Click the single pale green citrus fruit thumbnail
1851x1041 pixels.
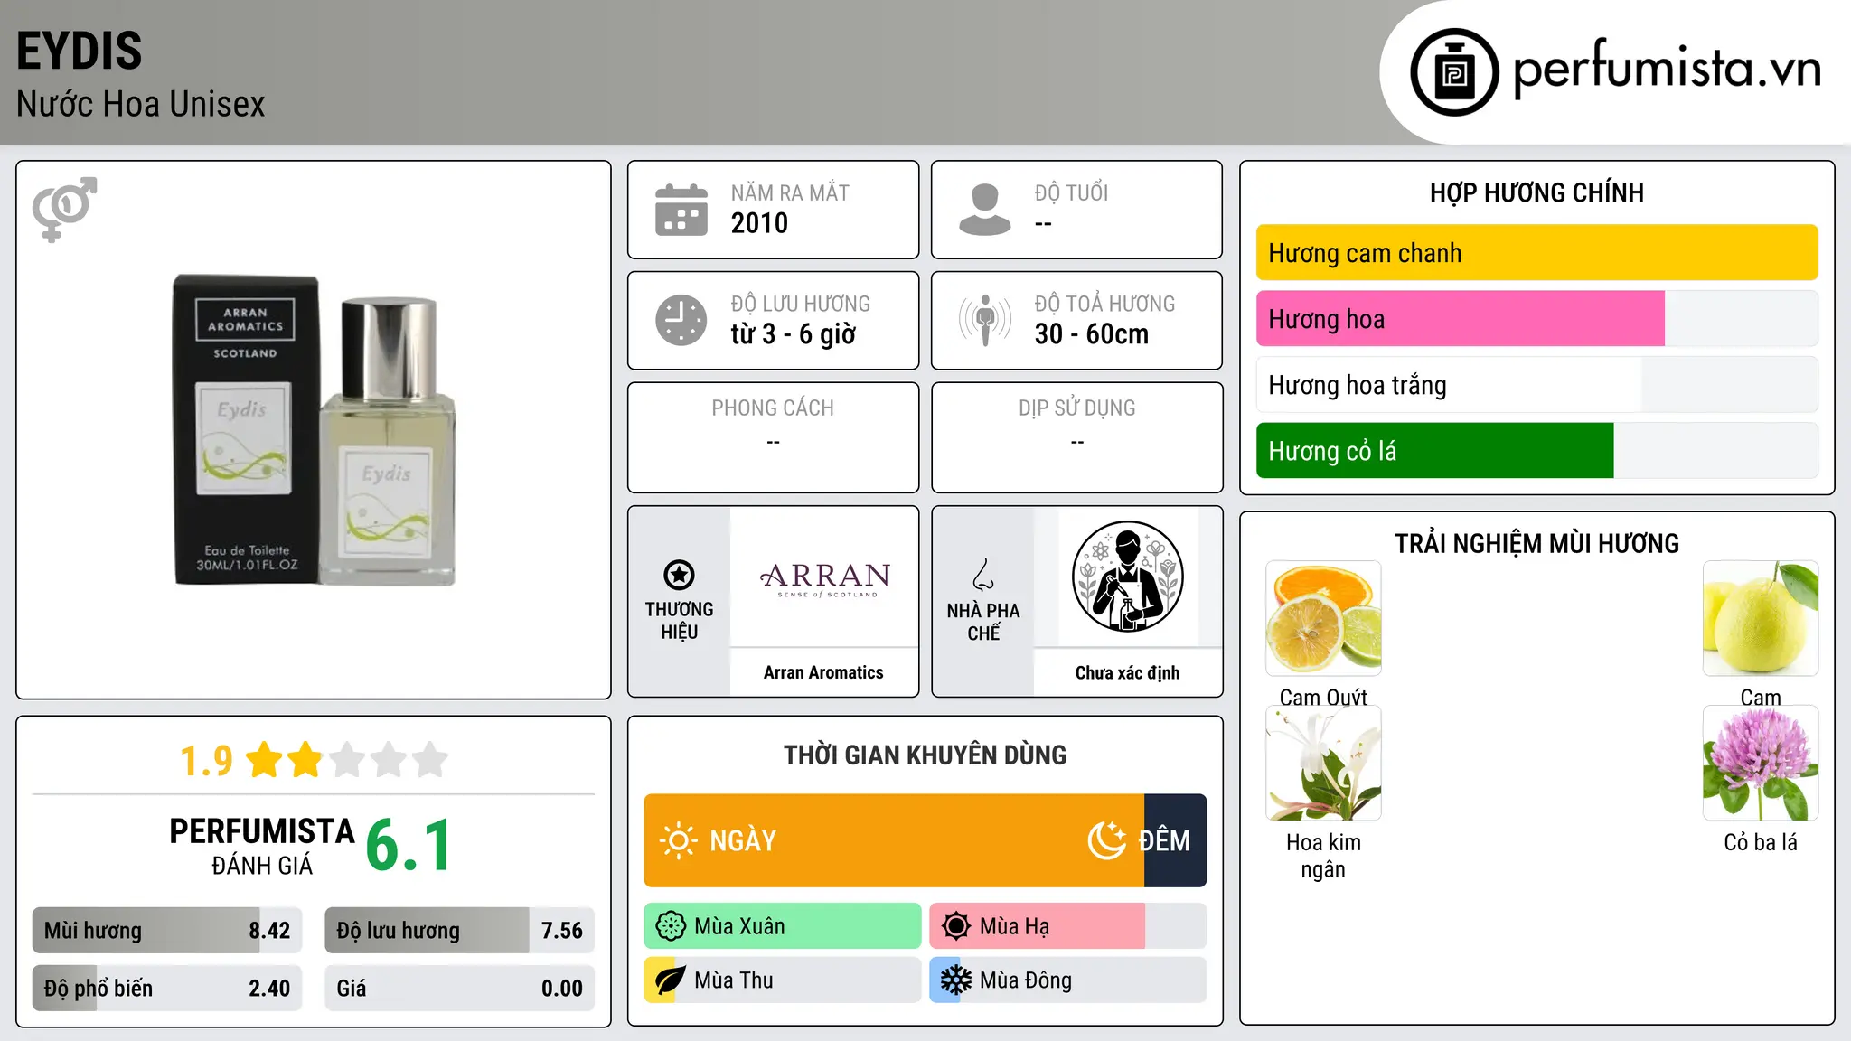1761,618
